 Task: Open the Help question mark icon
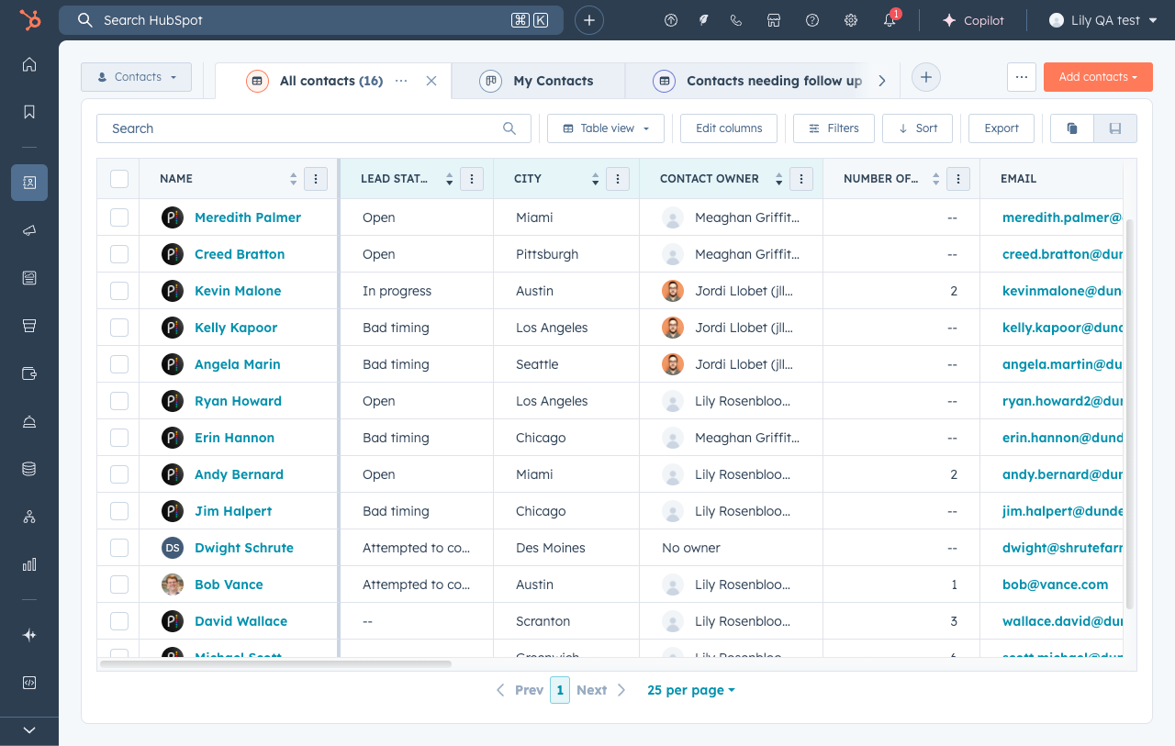point(812,20)
